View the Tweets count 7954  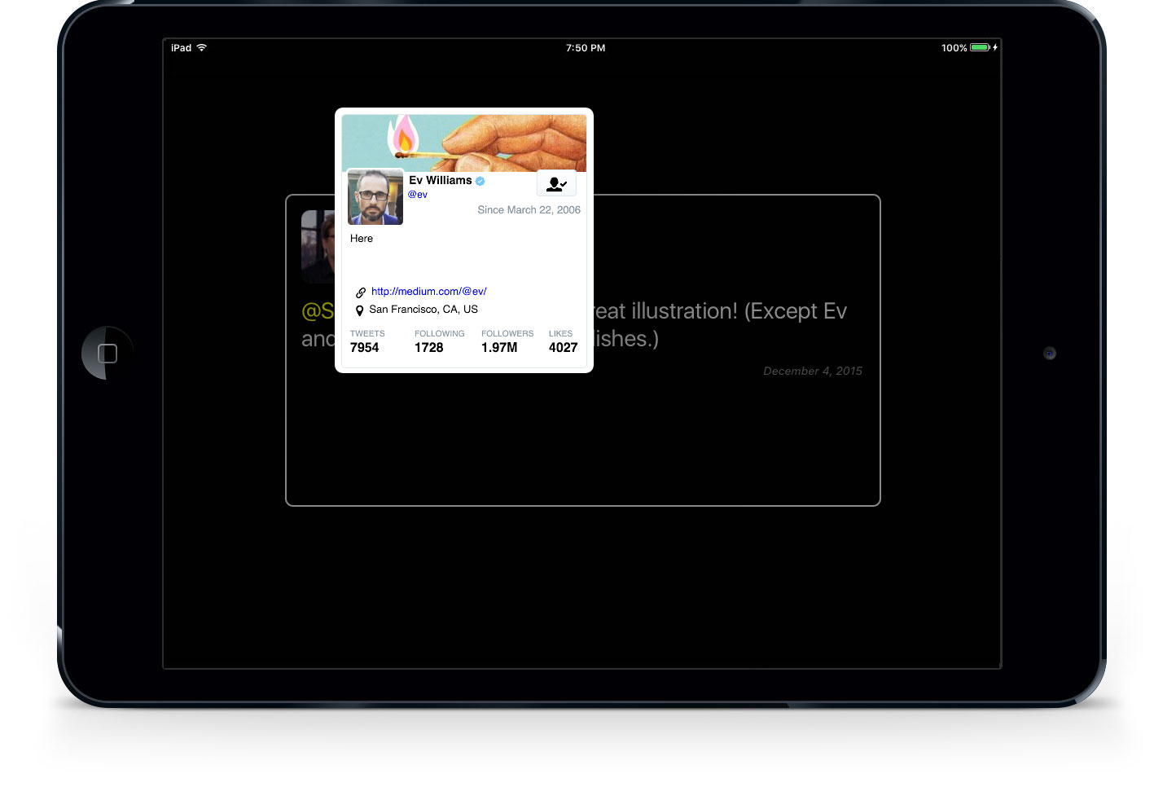365,347
